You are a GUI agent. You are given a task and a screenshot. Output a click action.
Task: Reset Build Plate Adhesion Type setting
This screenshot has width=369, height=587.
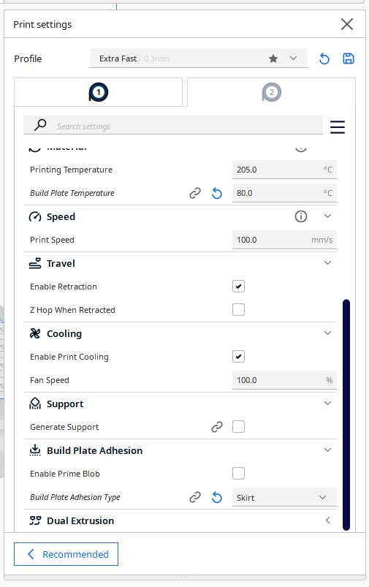[x=217, y=497]
